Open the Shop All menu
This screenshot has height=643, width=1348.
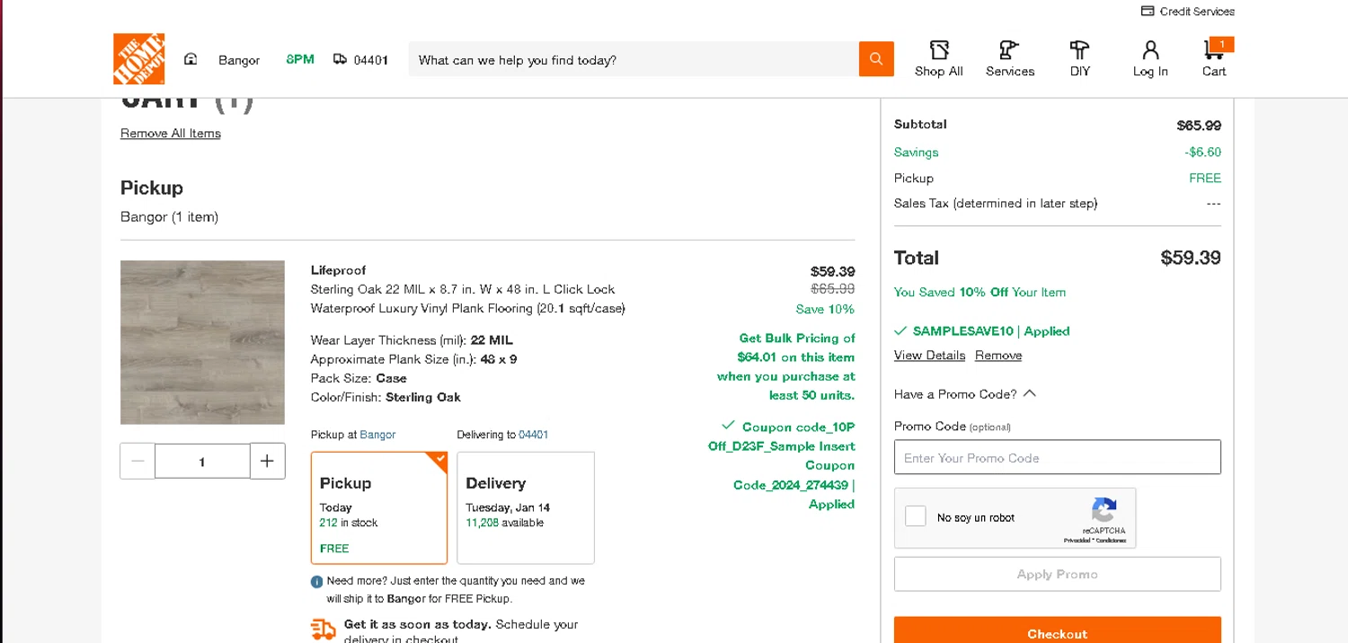(938, 59)
